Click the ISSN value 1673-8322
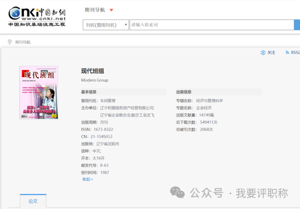This screenshot has width=300, height=209. [x=103, y=129]
